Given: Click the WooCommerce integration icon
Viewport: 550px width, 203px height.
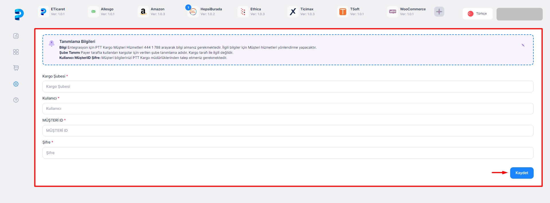Looking at the screenshot, I should click(392, 12).
